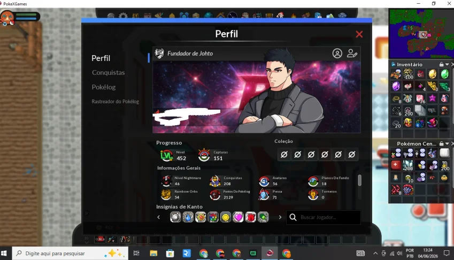Click the player portrait in top-left corner

point(7,18)
